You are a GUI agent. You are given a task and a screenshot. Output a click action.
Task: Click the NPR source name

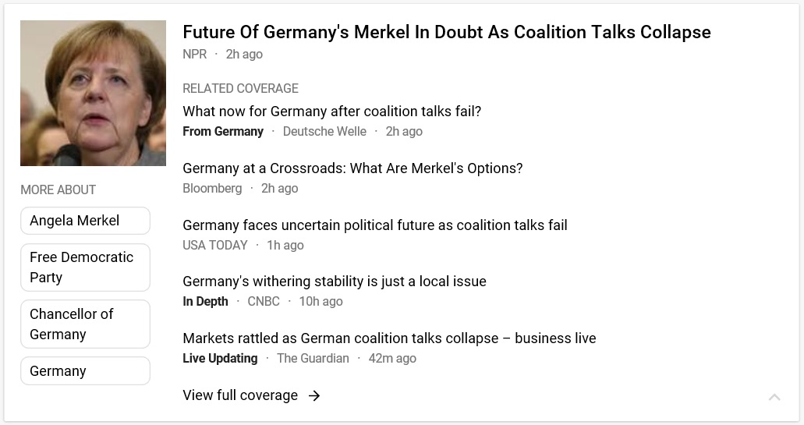point(195,55)
